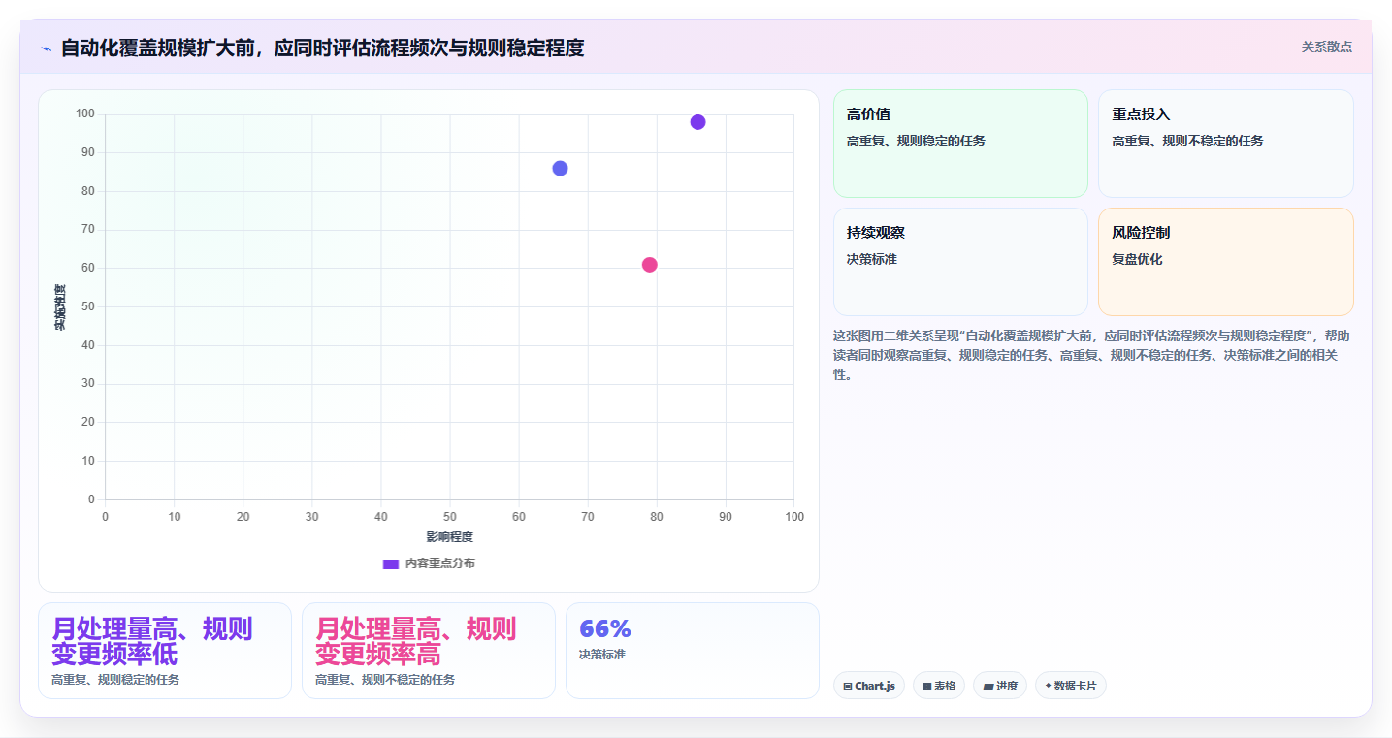Click the 100 tick on the x-axis

point(794,517)
